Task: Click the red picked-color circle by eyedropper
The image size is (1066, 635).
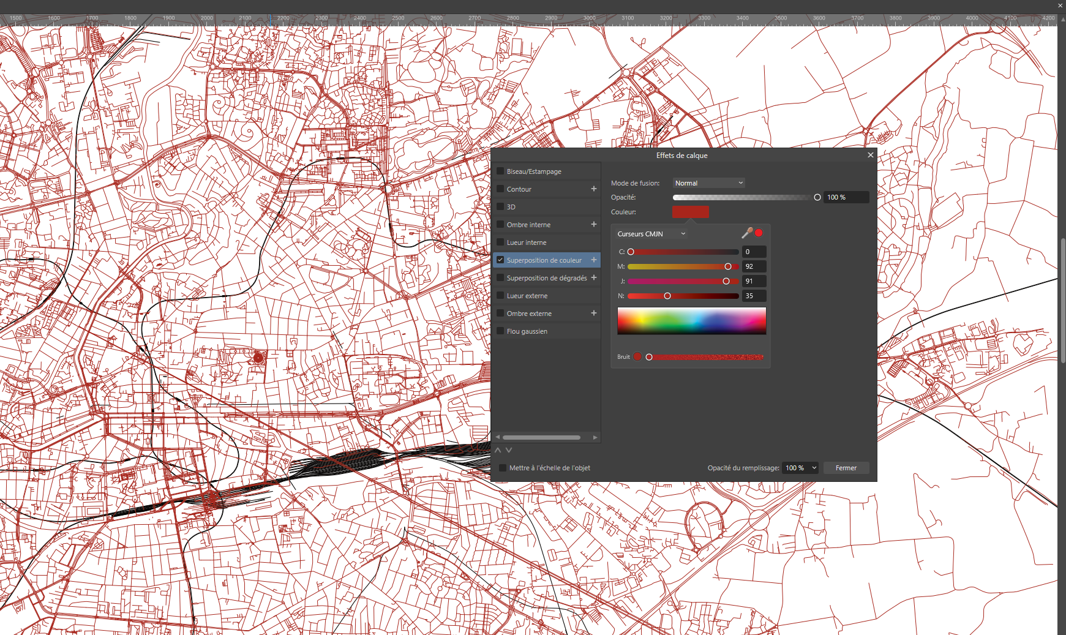Action: pyautogui.click(x=759, y=233)
